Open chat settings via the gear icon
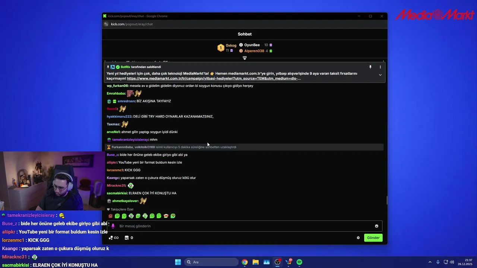The image size is (477, 268). [358, 238]
